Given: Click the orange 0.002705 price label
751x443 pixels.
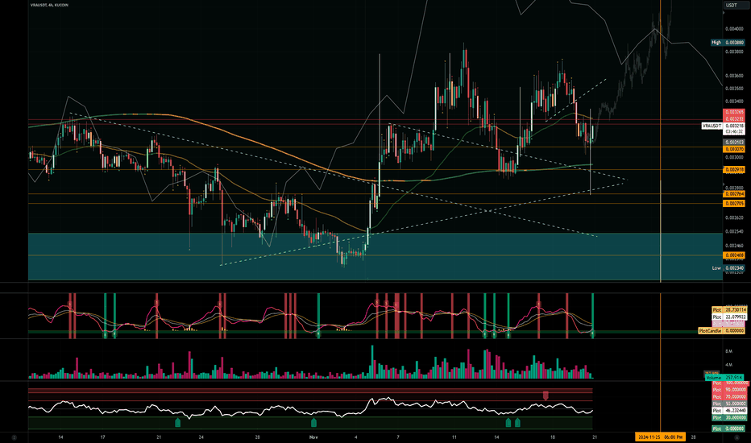Looking at the screenshot, I should 734,204.
